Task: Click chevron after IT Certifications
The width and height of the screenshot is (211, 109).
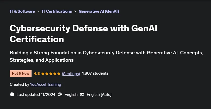Action: (75, 11)
